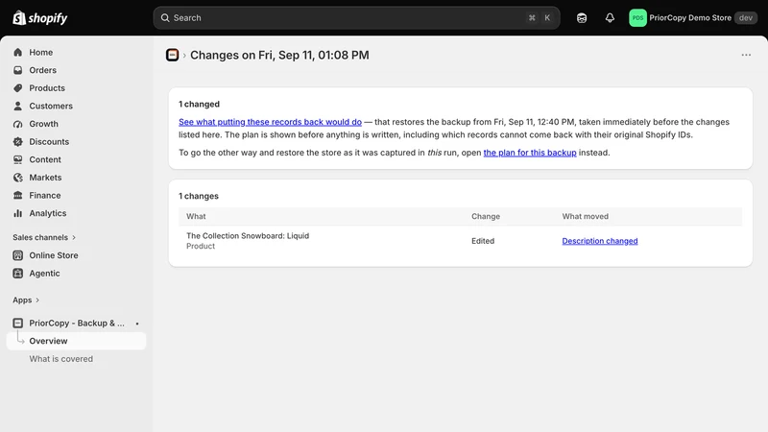Image resolution: width=768 pixels, height=432 pixels.
Task: Open the page more actions menu
Action: point(746,55)
